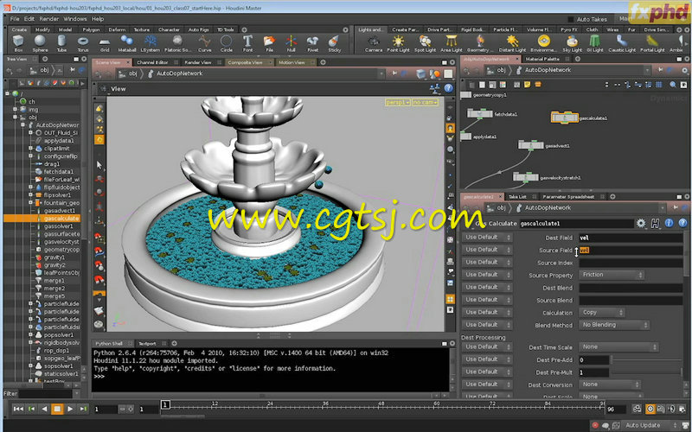Add a Spot Light from the shelf
This screenshot has width=692, height=432.
click(425, 43)
